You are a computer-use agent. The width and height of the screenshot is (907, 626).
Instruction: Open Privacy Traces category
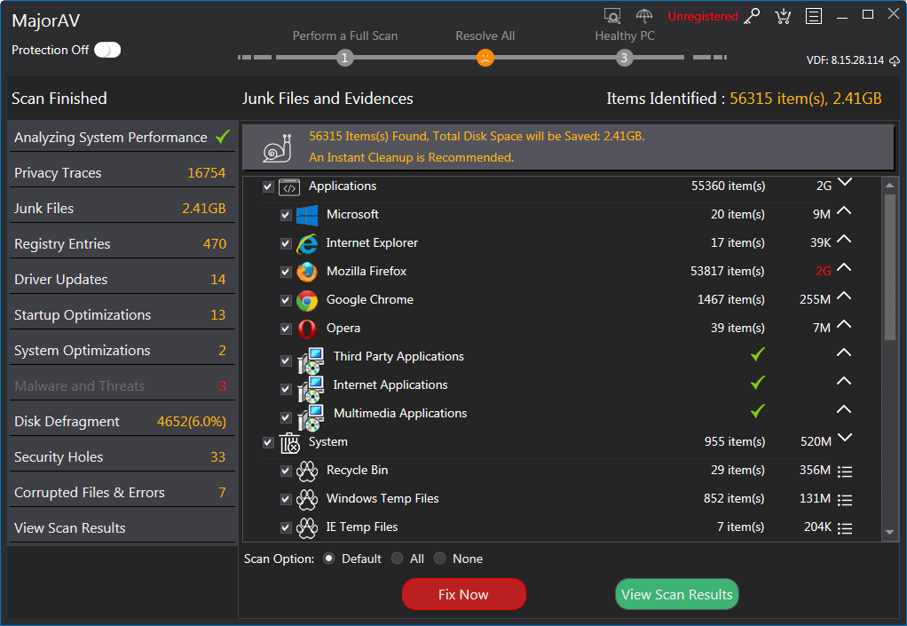pos(122,173)
